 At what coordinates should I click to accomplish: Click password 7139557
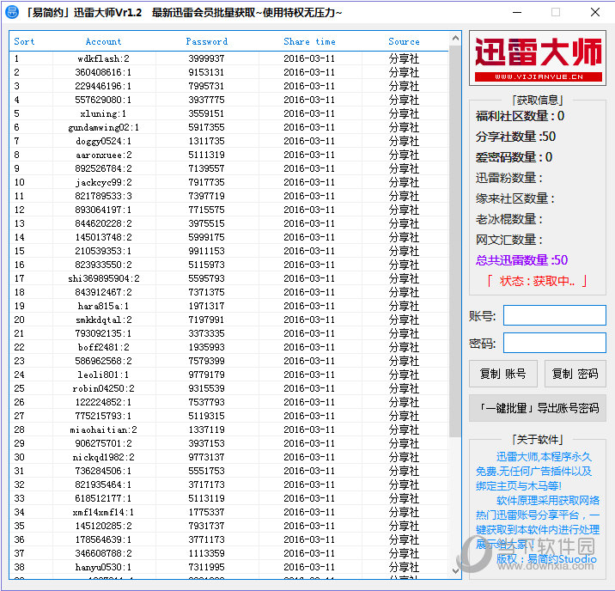pyautogui.click(x=206, y=168)
